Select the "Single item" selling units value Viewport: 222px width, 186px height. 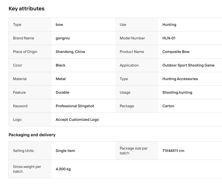click(65, 151)
